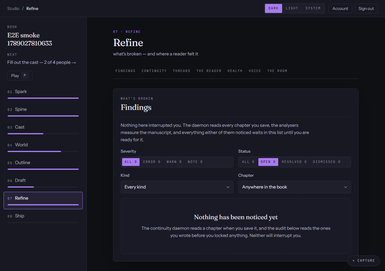The width and height of the screenshot is (385, 271).
Task: Go to step 05 Outline
Action: point(43,165)
